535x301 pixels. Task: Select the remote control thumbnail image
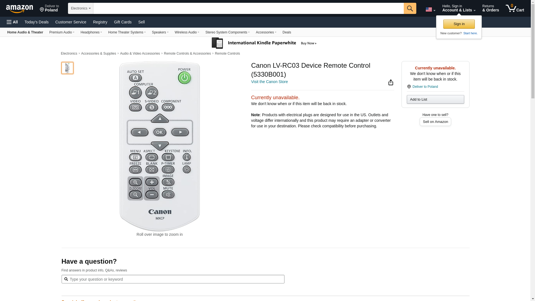(x=67, y=68)
